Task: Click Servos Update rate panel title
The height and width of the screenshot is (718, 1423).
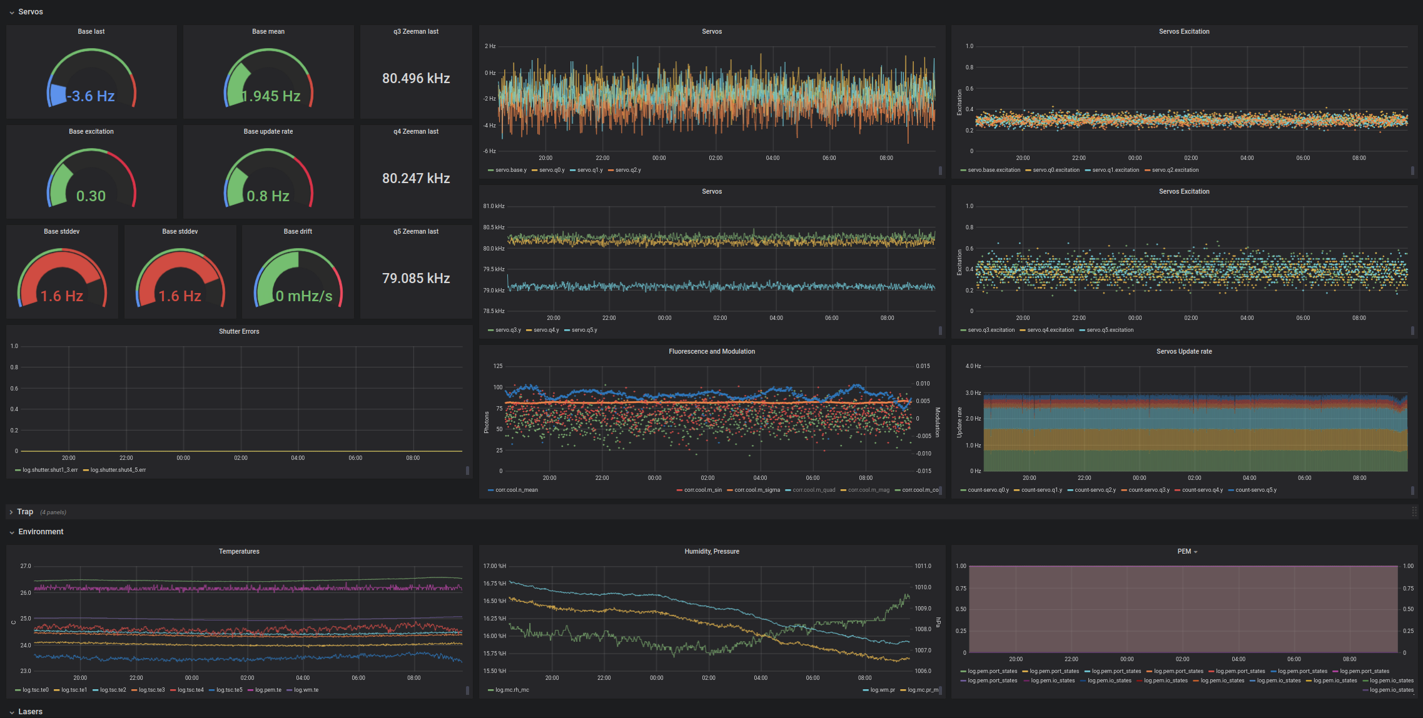Action: 1183,351
